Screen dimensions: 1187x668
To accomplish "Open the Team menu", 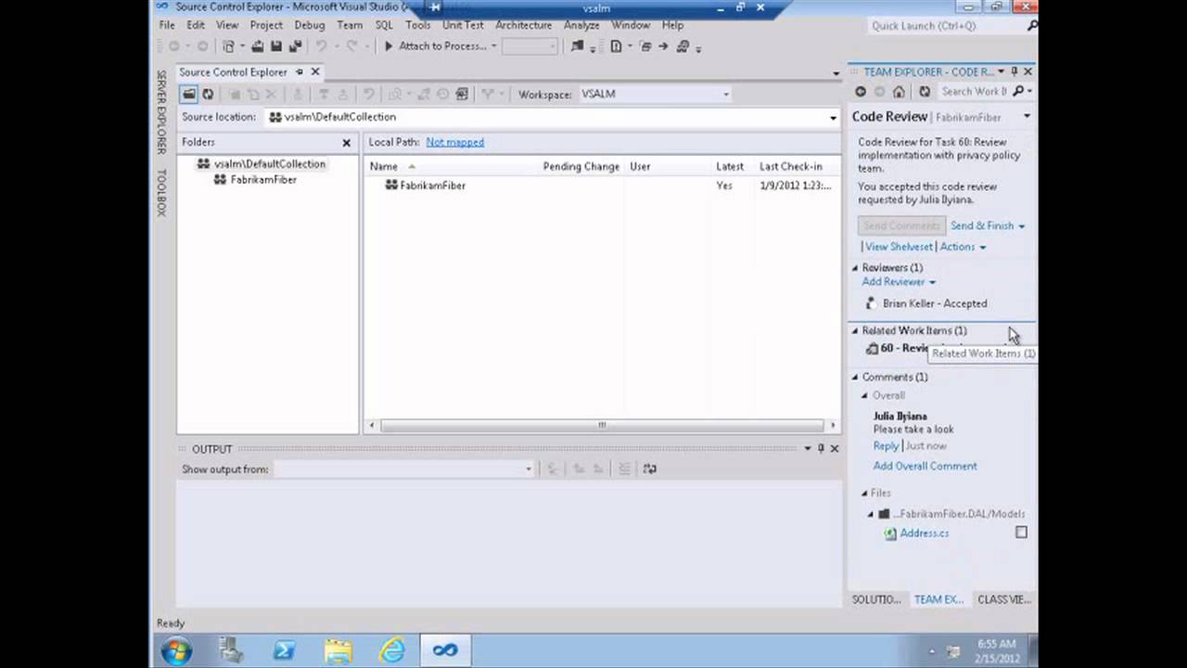I will click(x=350, y=25).
